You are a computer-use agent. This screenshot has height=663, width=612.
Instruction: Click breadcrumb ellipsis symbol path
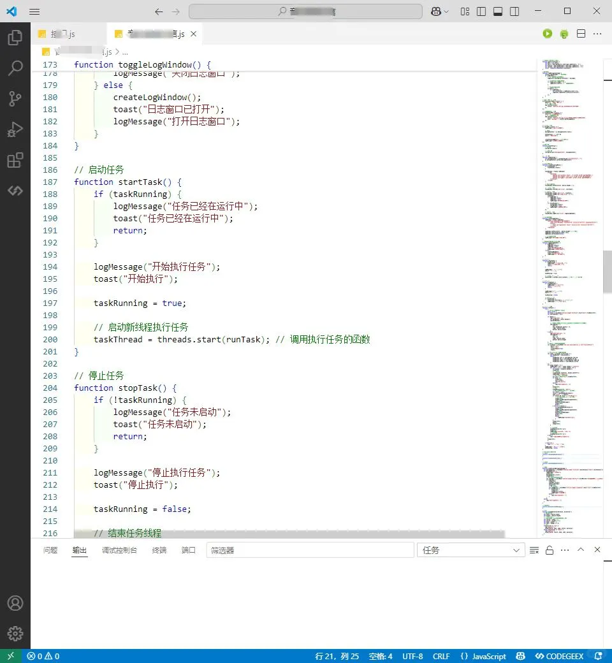tap(125, 52)
